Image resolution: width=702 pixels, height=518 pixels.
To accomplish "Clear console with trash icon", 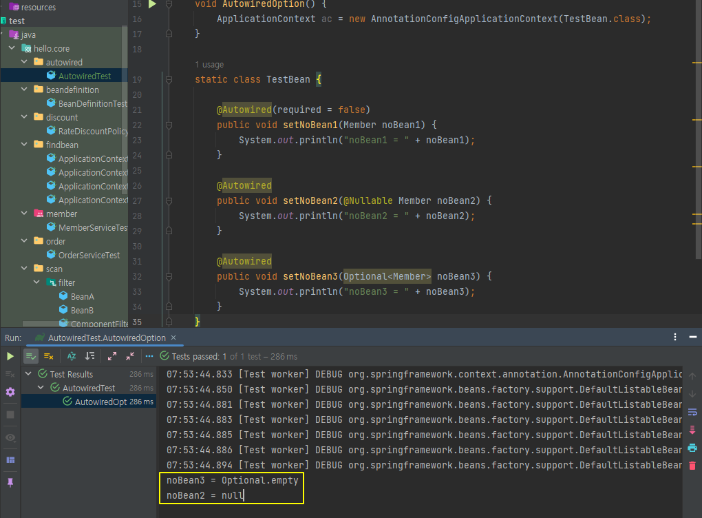I will pos(692,466).
